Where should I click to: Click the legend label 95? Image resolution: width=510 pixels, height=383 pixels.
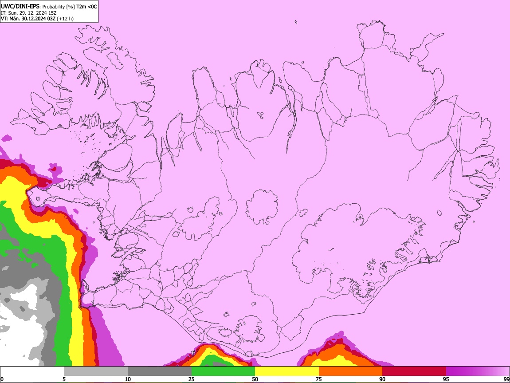[446, 379]
